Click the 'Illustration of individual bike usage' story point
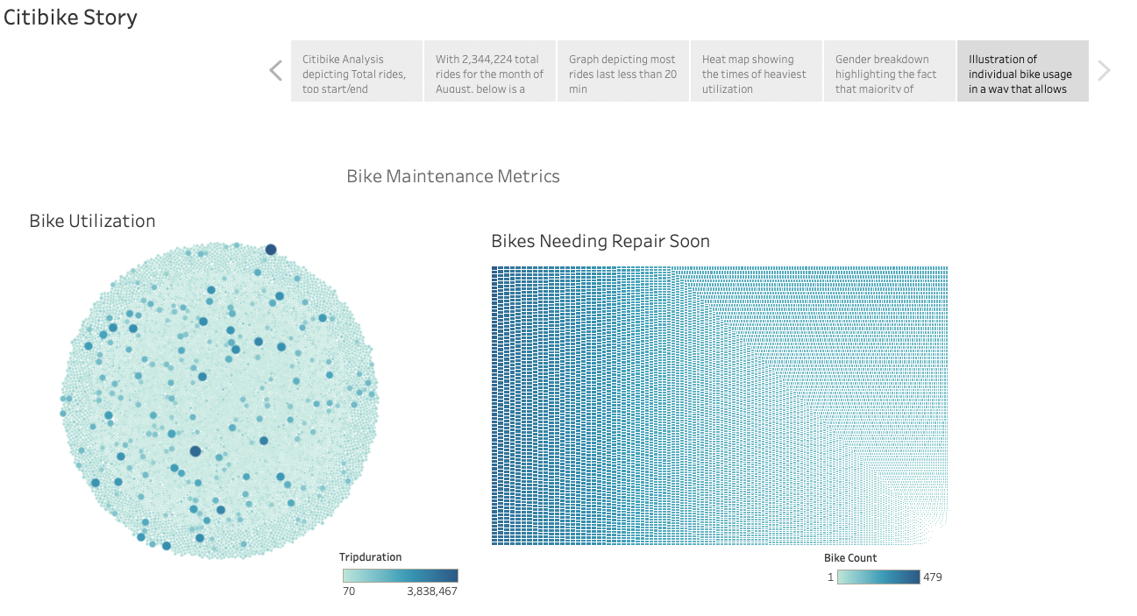This screenshot has height=616, width=1137. point(1022,71)
